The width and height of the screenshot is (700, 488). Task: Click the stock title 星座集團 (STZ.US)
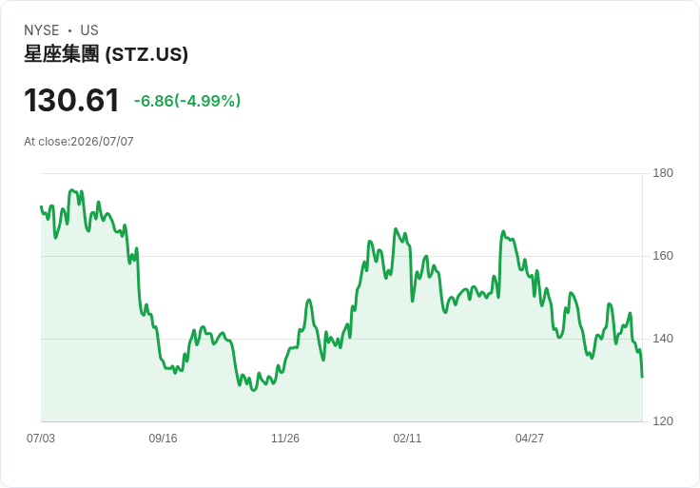coord(106,54)
